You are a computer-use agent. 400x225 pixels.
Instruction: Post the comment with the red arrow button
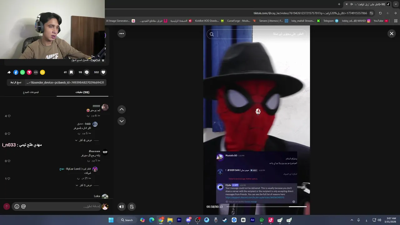point(7,207)
